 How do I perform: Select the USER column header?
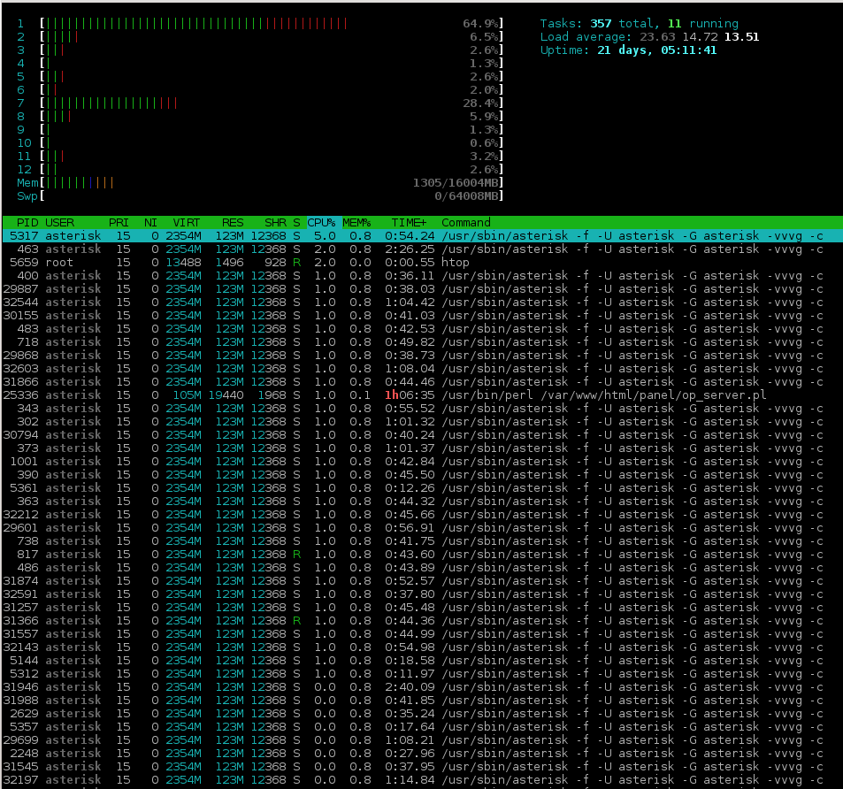(x=60, y=223)
